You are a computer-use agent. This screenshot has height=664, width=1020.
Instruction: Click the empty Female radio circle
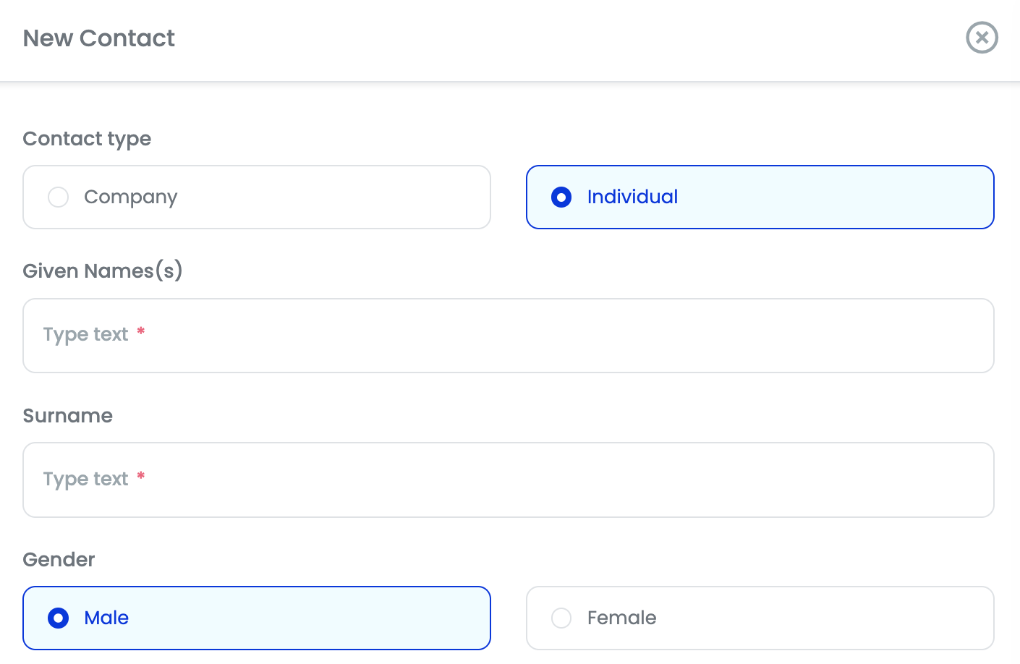pos(561,618)
